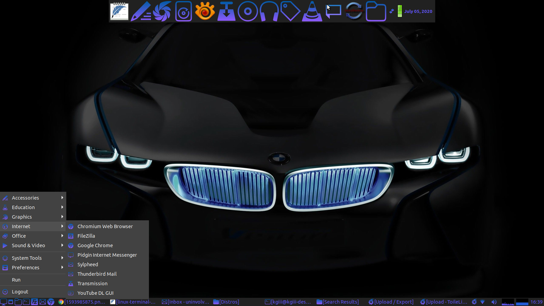Image resolution: width=544 pixels, height=306 pixels.
Task: Switch to kgiii@kgiii-des terminal window
Action: coord(288,302)
